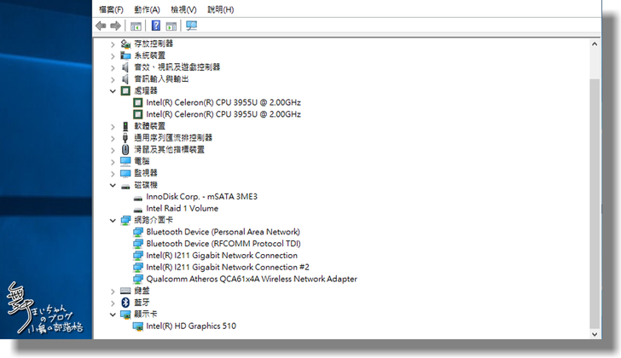Click the icon beside Intel(R) HD Graphics 510
The image size is (621, 358).
[138, 326]
